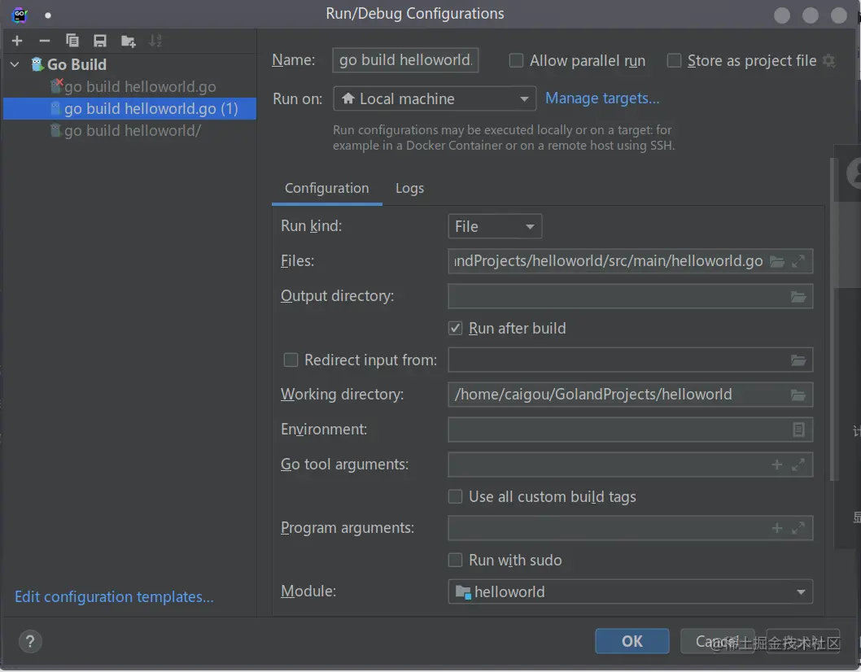Switch to the Configuration tab
861x672 pixels.
point(326,188)
